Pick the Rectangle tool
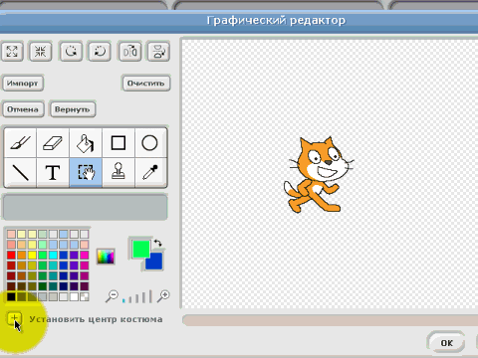478x358 pixels. tap(119, 143)
